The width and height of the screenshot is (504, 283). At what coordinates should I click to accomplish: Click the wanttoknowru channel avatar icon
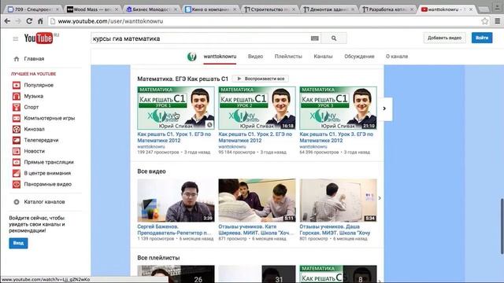pyautogui.click(x=191, y=57)
